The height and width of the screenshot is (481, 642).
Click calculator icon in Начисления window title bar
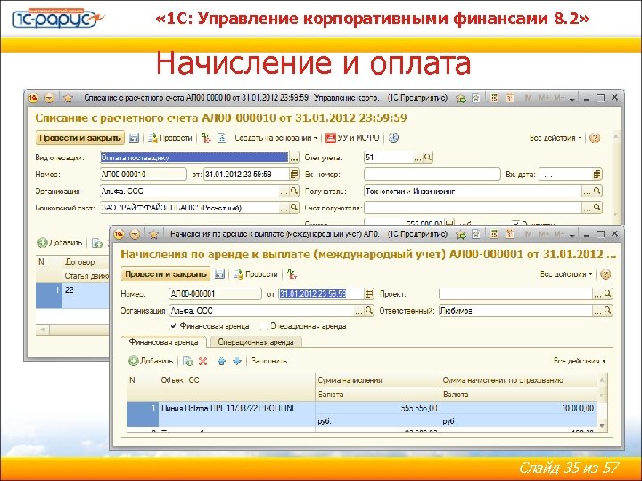(495, 234)
